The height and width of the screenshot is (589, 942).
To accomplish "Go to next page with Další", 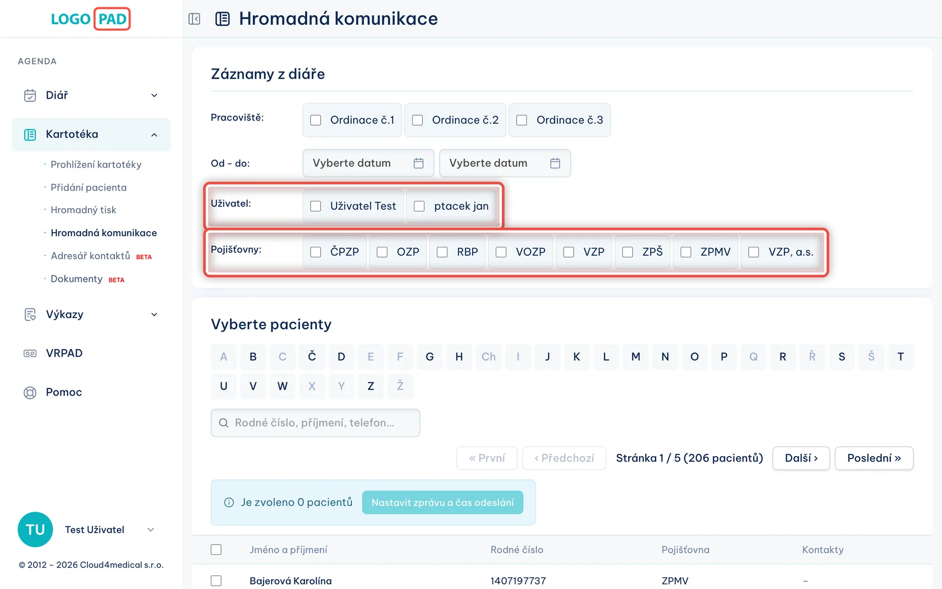I will [801, 458].
